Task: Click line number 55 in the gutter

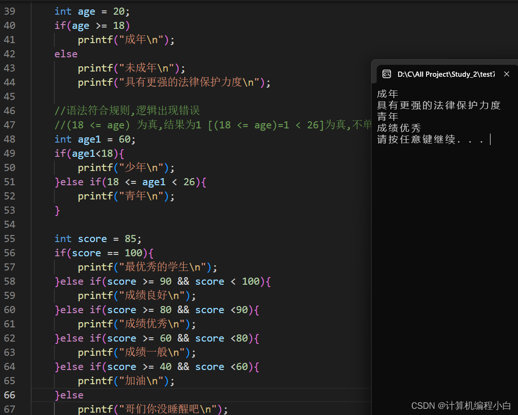Action: click(x=9, y=239)
